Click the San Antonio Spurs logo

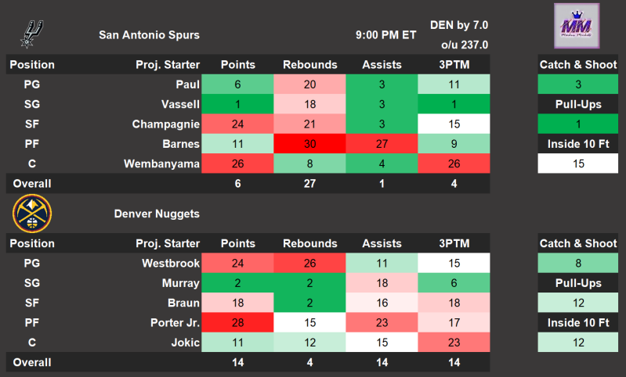coord(32,33)
